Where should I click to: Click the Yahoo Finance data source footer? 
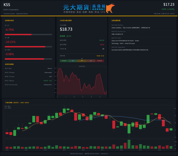77,154
